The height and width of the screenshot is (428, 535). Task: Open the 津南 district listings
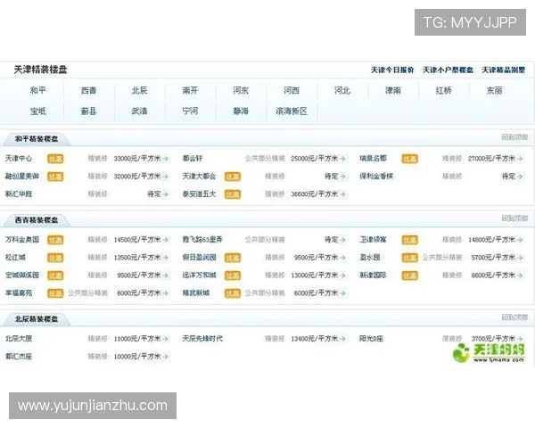[x=393, y=90]
